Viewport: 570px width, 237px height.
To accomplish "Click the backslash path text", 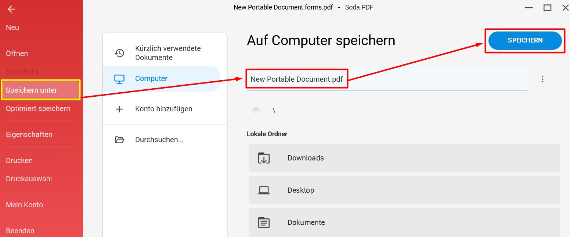I will pyautogui.click(x=274, y=111).
